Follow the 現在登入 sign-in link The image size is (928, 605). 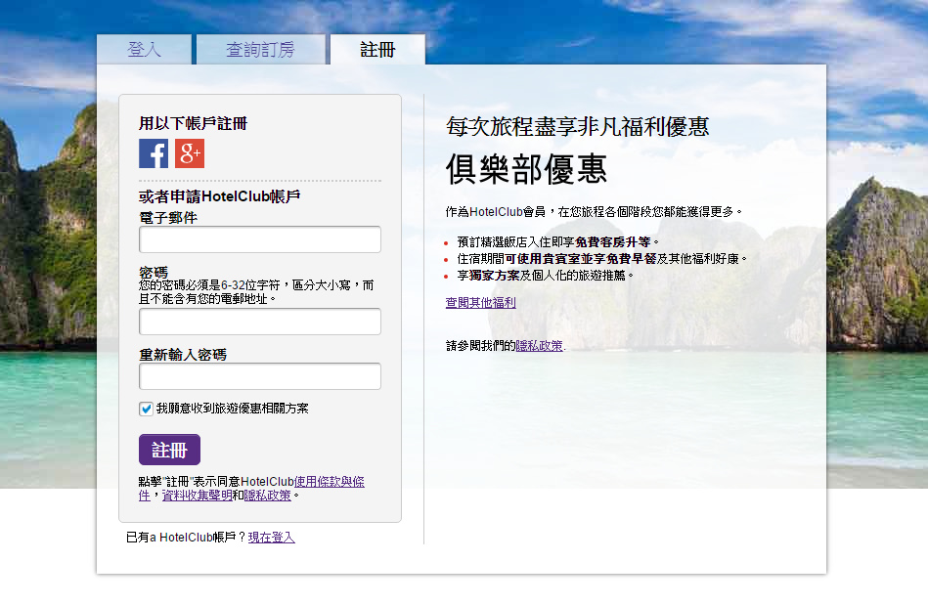tap(269, 537)
